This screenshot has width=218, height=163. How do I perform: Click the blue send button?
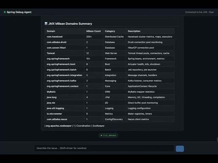[x=180, y=149]
